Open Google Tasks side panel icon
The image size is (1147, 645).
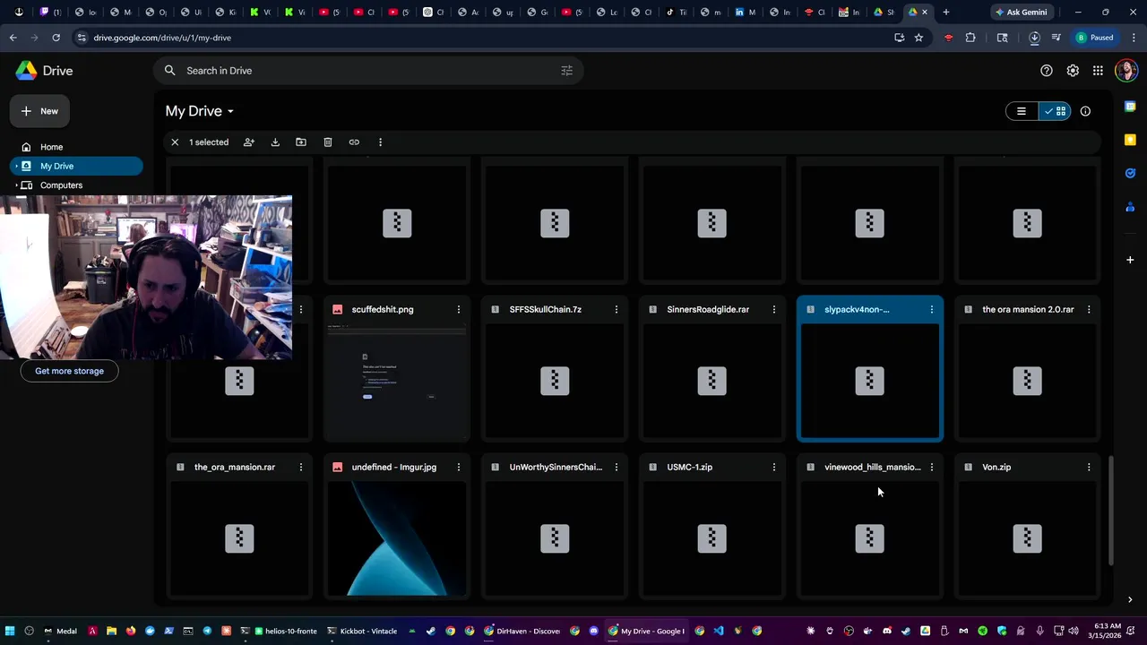coord(1130,173)
